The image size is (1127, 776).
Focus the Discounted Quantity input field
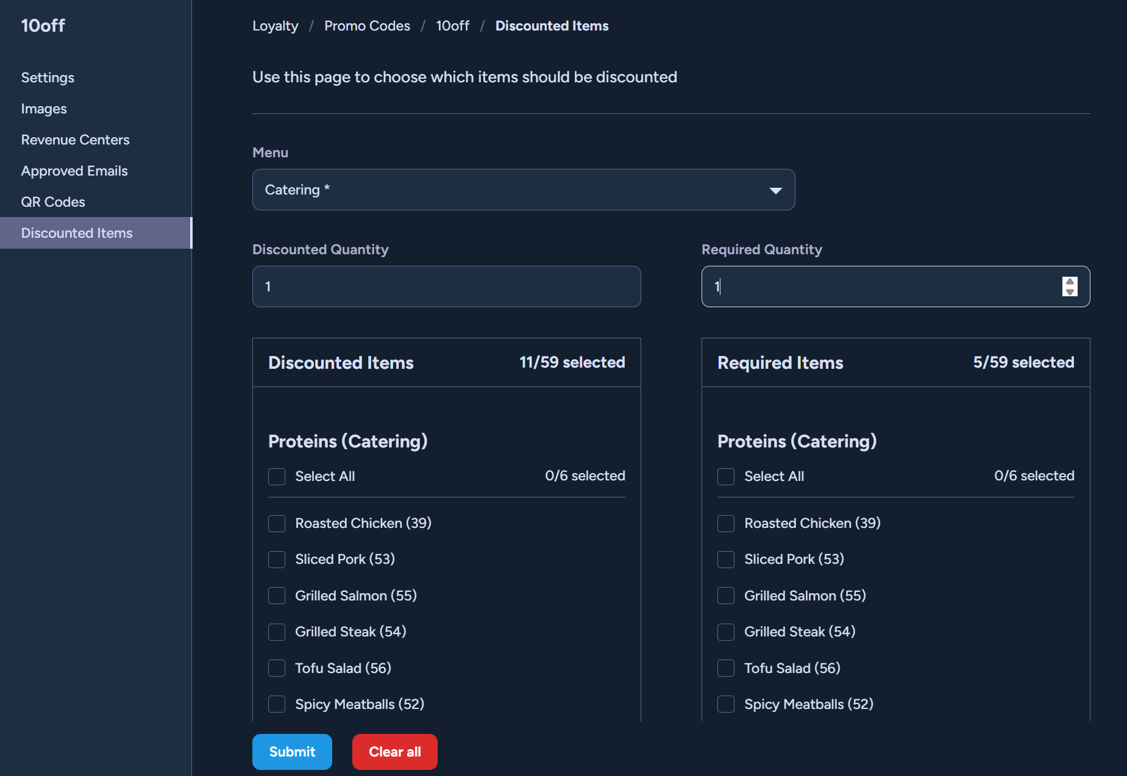click(x=447, y=287)
